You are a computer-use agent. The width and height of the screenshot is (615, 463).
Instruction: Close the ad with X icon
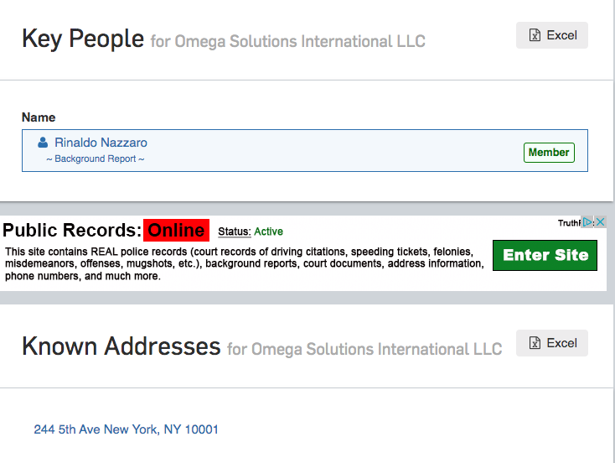tap(601, 222)
